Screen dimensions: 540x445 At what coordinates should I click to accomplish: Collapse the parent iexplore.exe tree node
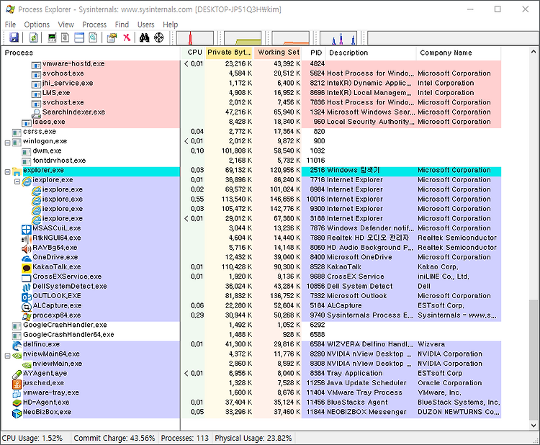tap(17, 181)
